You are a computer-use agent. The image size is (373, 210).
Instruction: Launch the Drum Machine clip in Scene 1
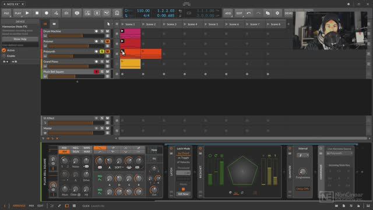point(122,31)
